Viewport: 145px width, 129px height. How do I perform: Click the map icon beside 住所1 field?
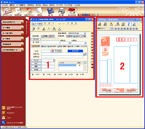(x=85, y=54)
